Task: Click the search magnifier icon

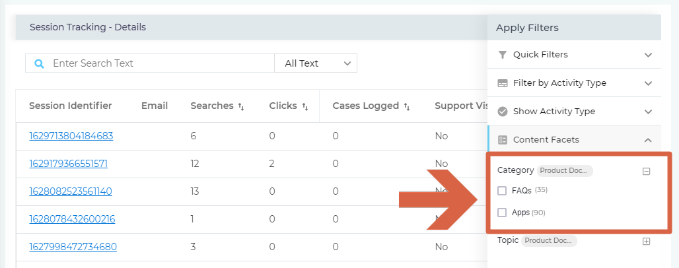Action: tap(39, 64)
